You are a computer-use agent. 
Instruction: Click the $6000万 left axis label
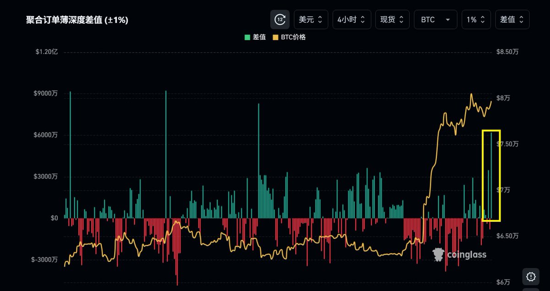click(x=45, y=135)
